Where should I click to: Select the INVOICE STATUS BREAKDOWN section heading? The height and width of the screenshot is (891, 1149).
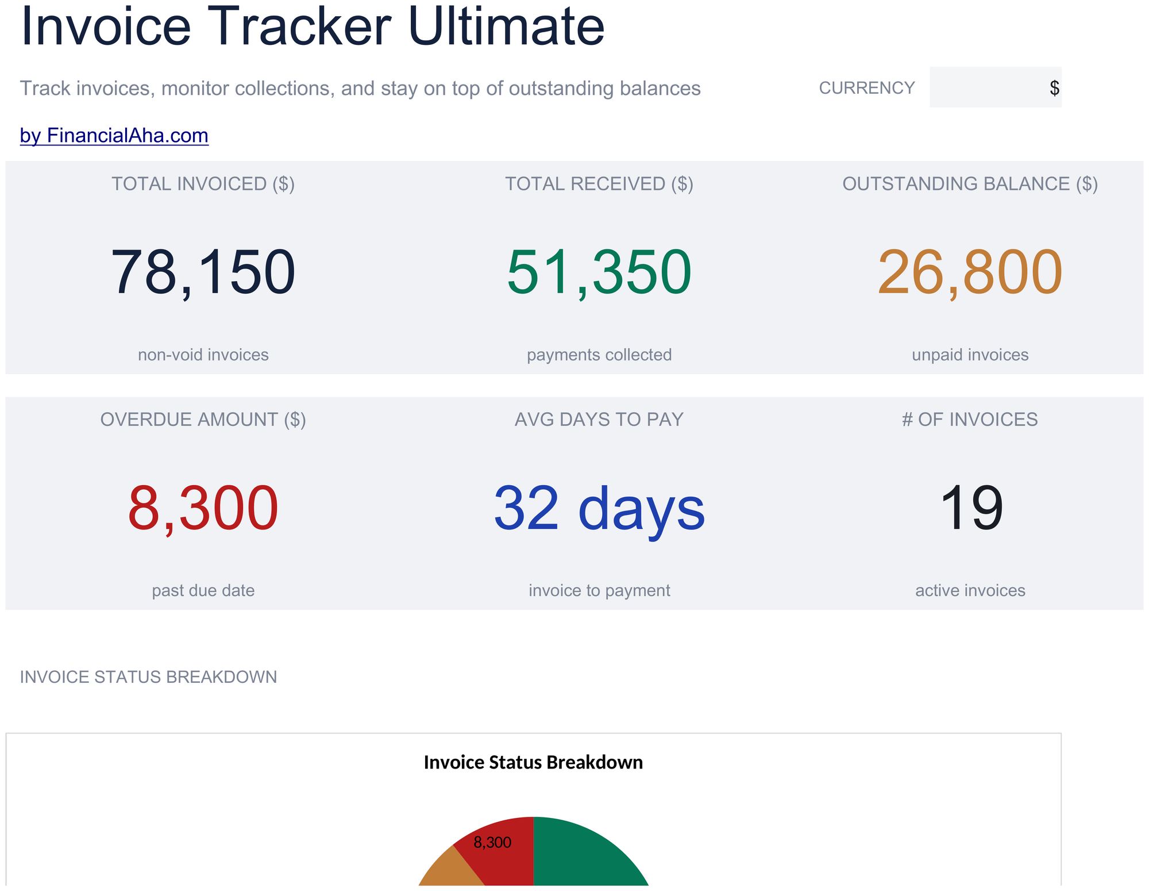(148, 677)
